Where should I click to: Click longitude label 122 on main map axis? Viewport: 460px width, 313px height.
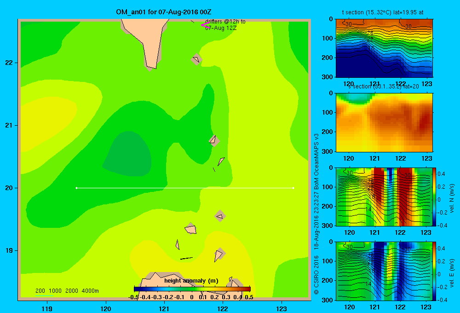point(223,308)
